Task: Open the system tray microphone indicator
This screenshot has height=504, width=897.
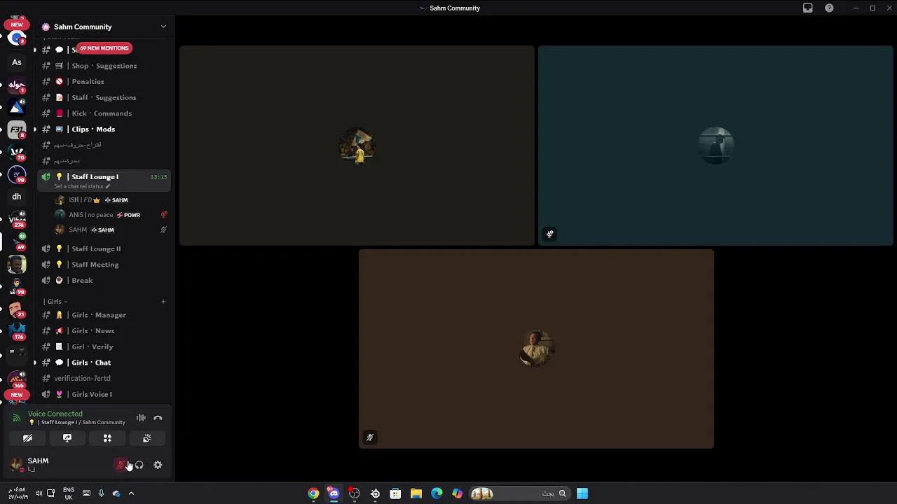Action: click(x=102, y=493)
